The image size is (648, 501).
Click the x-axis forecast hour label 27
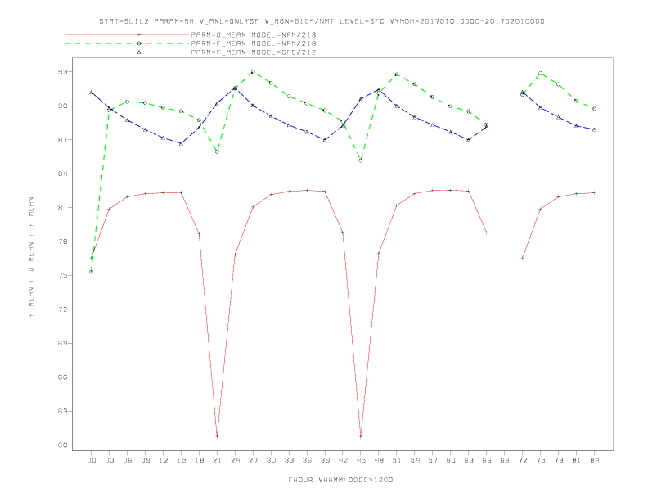[253, 460]
